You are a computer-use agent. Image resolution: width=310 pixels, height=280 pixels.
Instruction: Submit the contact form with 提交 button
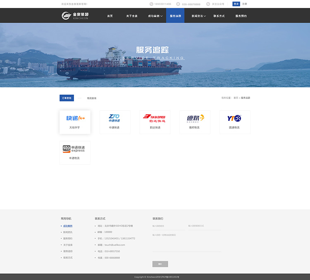click(160, 264)
